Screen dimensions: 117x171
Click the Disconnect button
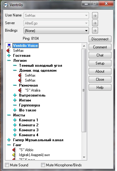(x=100, y=39)
